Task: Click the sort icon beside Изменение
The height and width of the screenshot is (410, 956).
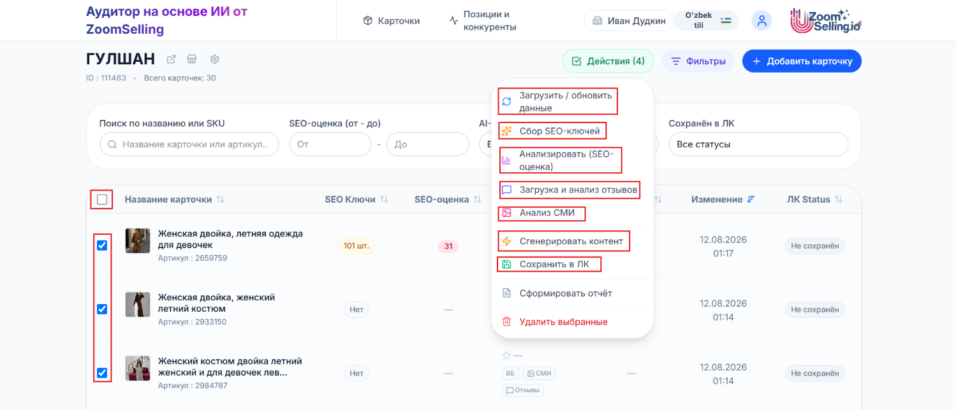Action: 751,200
